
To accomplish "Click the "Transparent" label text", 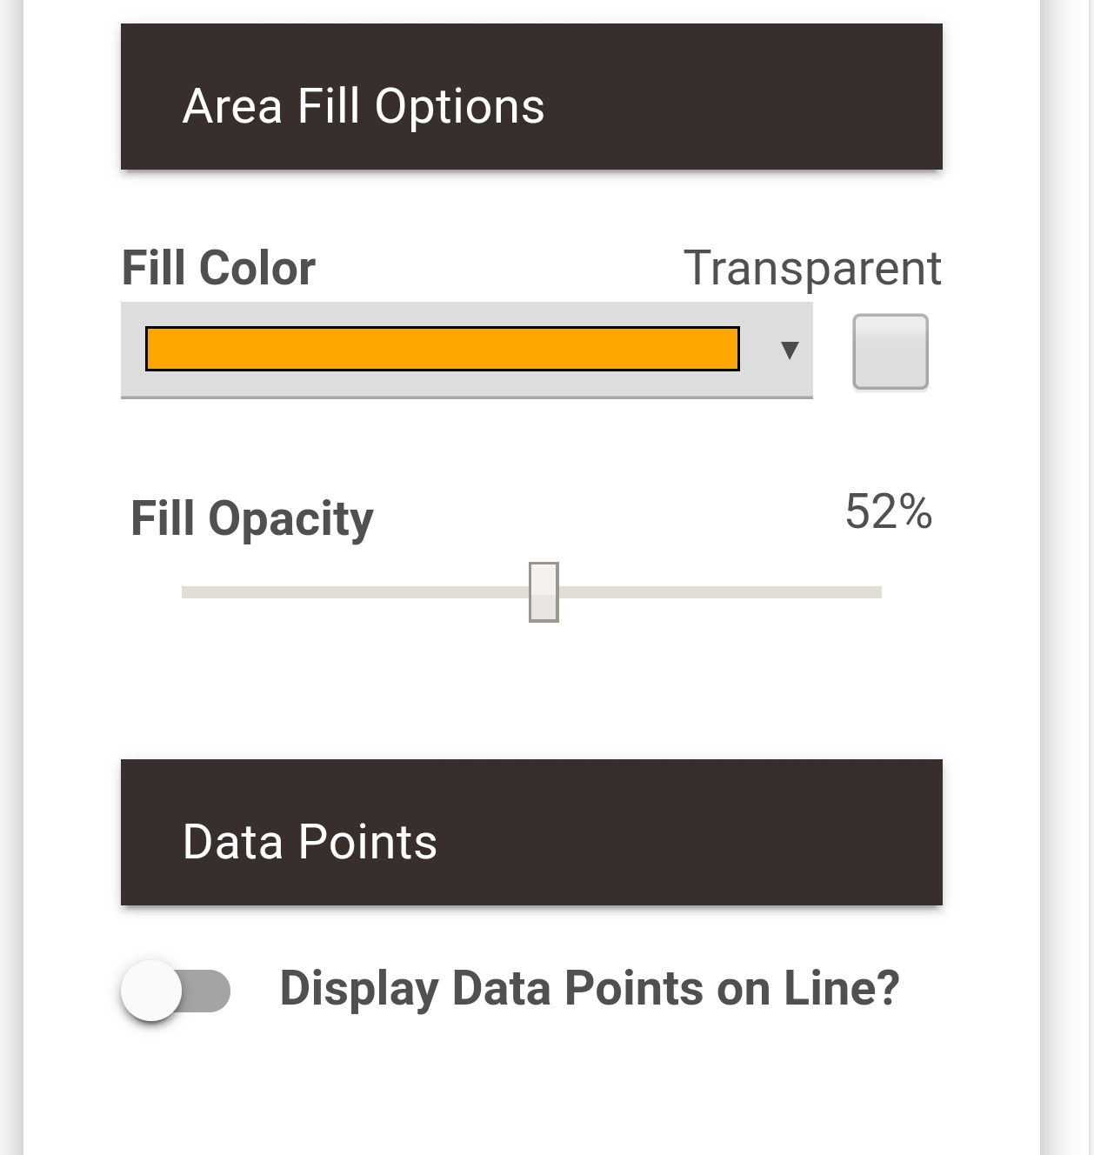I will (812, 268).
